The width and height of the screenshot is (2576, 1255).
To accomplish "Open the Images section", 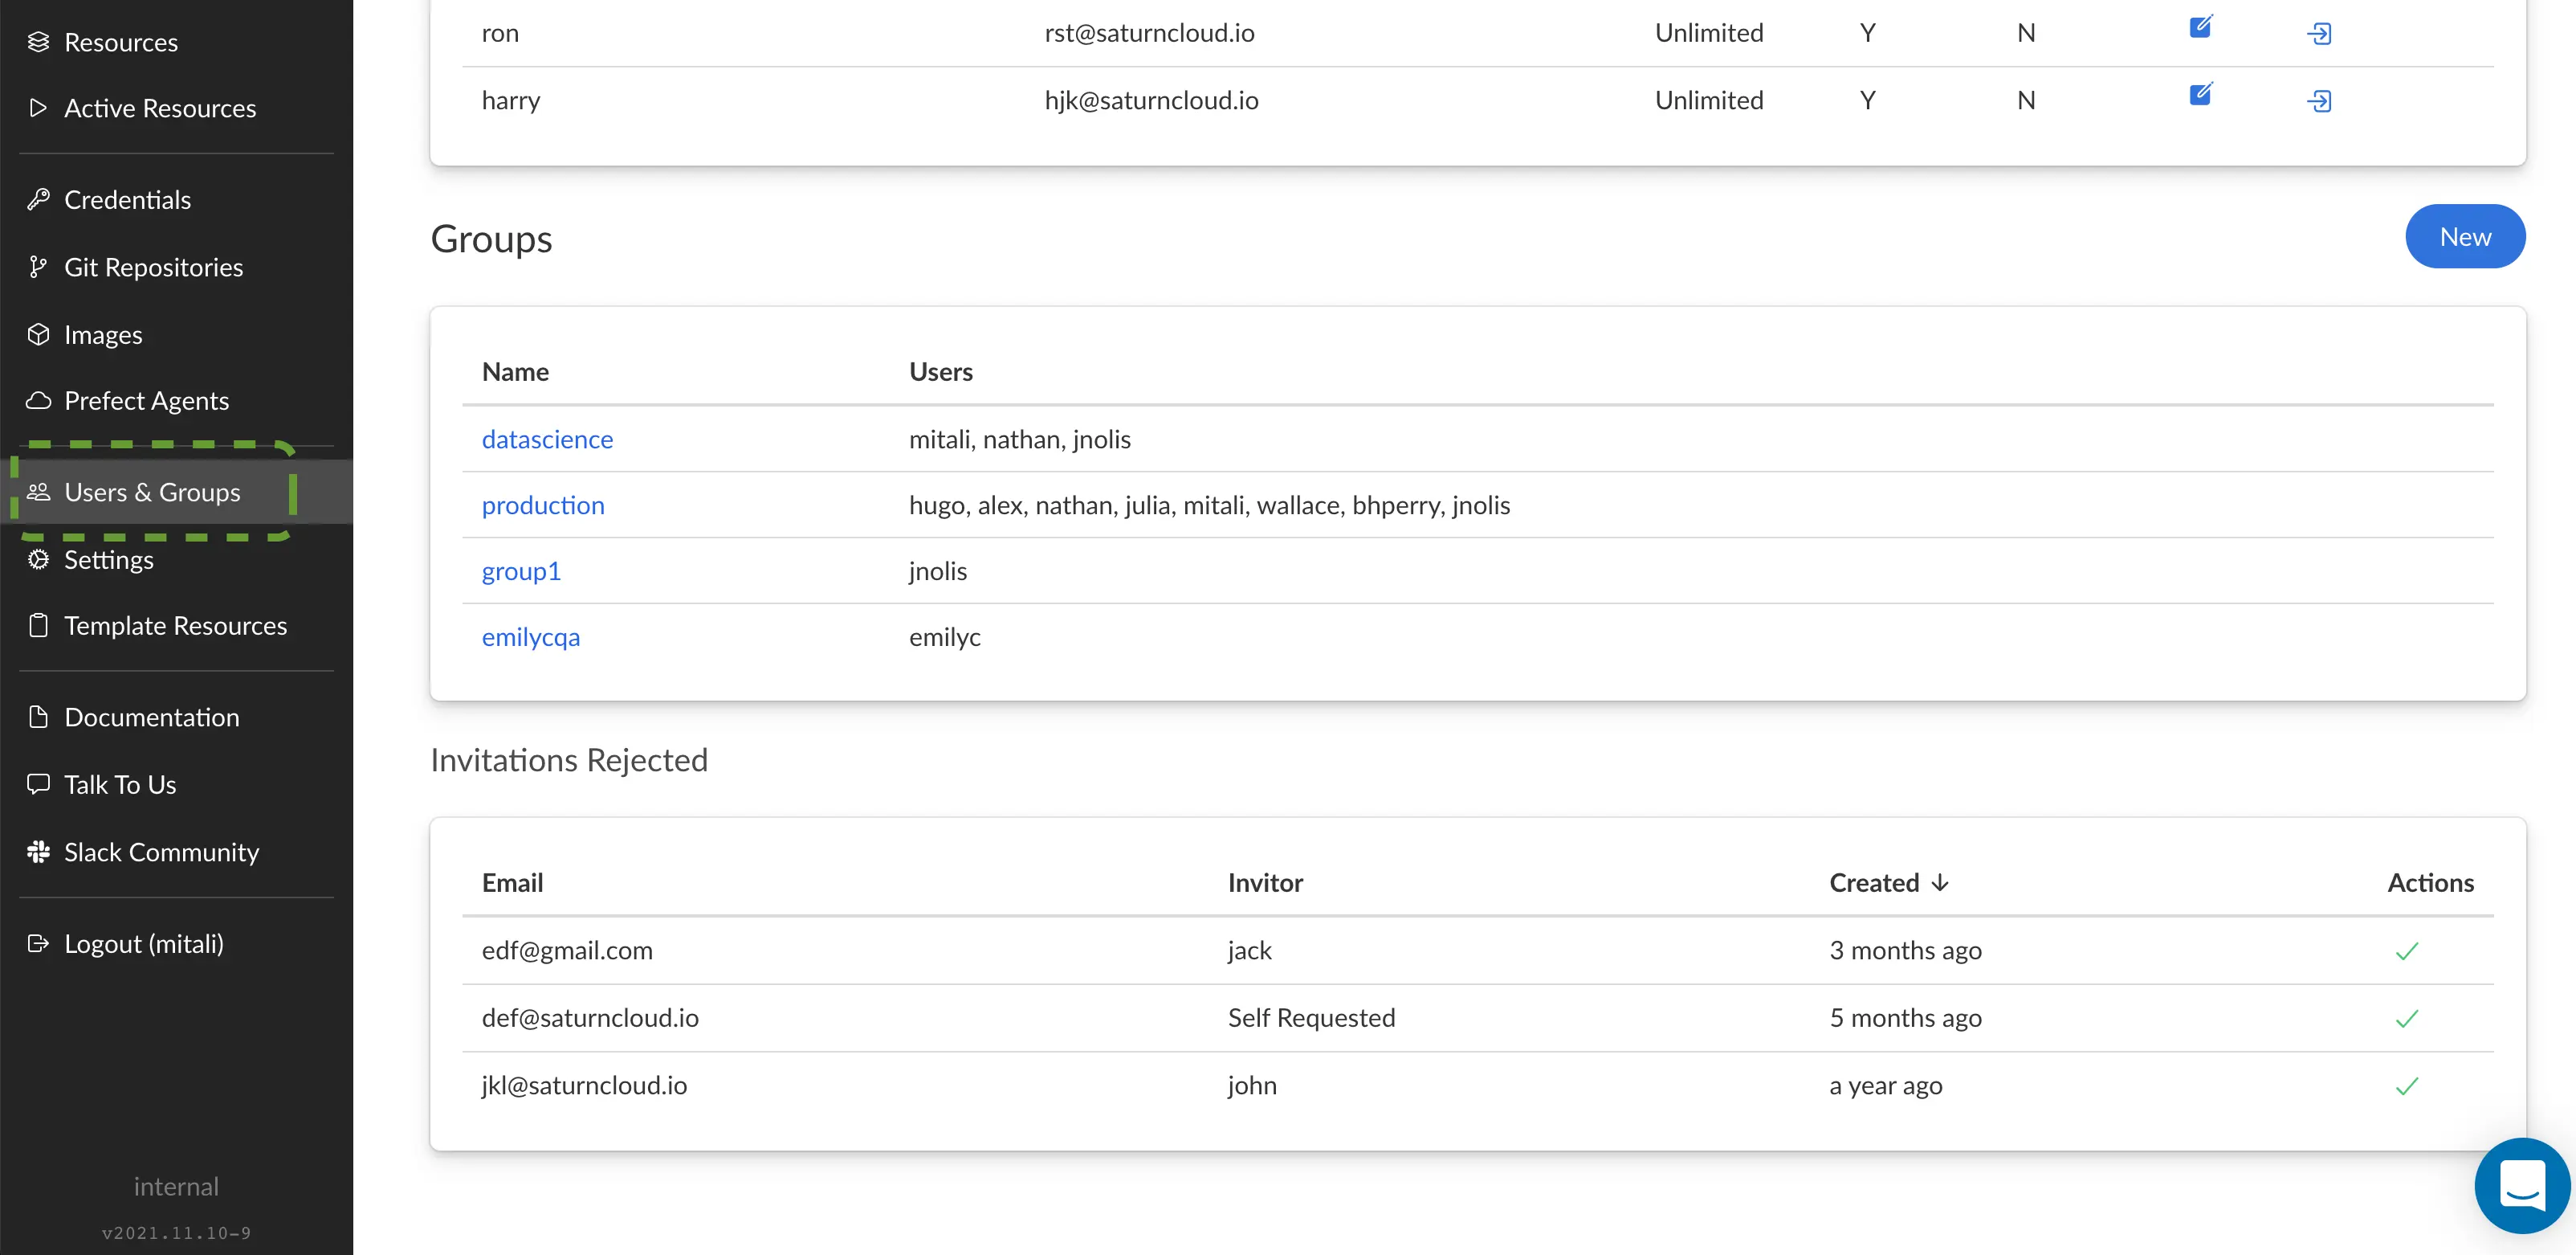I will (104, 333).
